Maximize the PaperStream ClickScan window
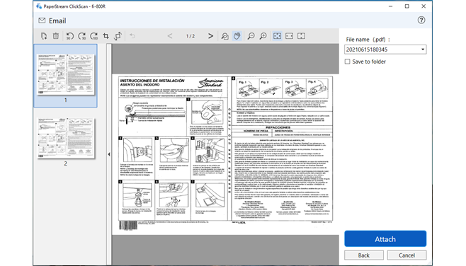Screen dimensions: 466x266 point(407,6)
